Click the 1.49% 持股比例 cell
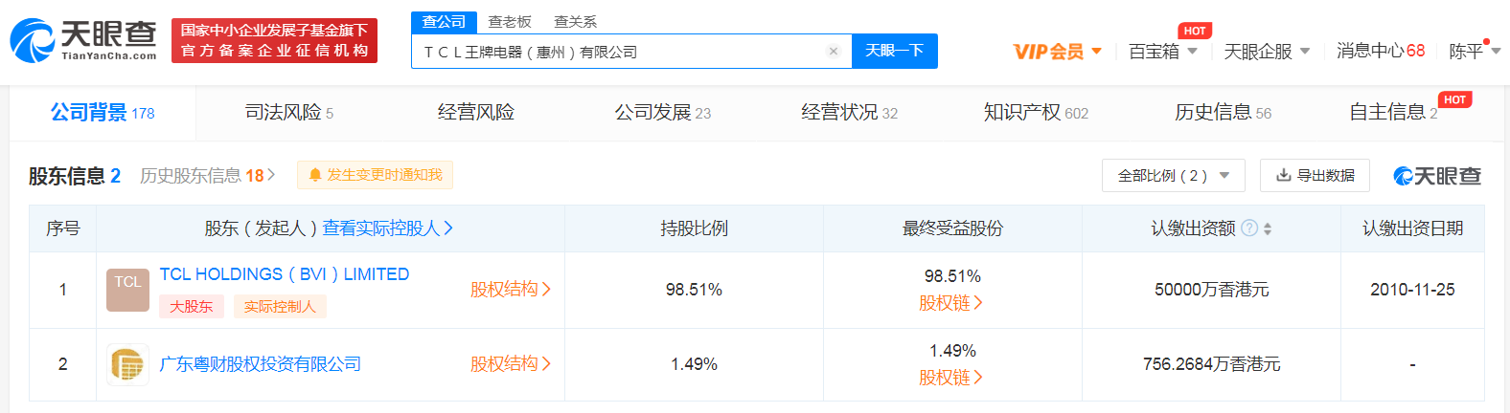 tap(694, 364)
